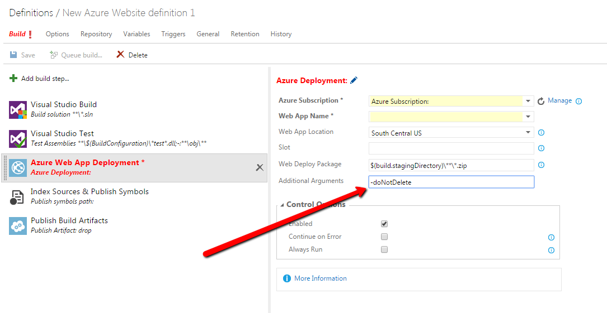Click info icon for Web Deploy Package
The width and height of the screenshot is (607, 313).
(x=542, y=165)
